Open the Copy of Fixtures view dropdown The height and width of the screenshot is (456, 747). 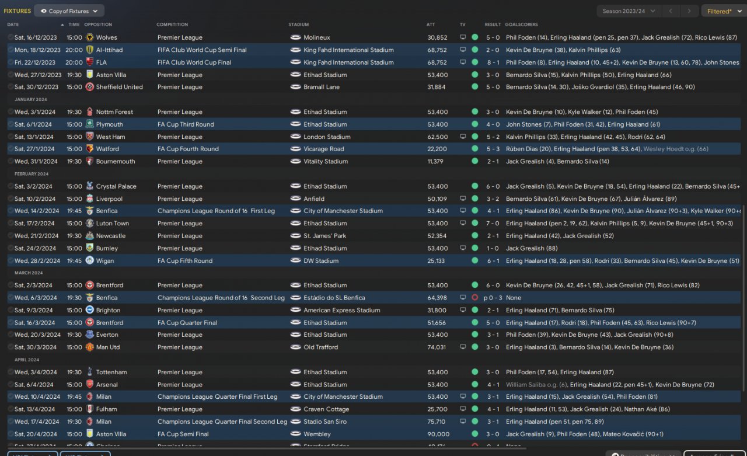[x=69, y=11]
